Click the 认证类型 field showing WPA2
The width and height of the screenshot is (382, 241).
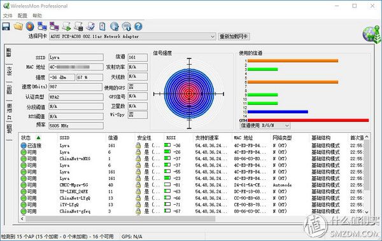pyautogui.click(x=76, y=97)
